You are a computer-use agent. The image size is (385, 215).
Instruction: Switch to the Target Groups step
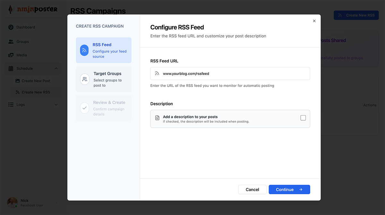pyautogui.click(x=104, y=79)
